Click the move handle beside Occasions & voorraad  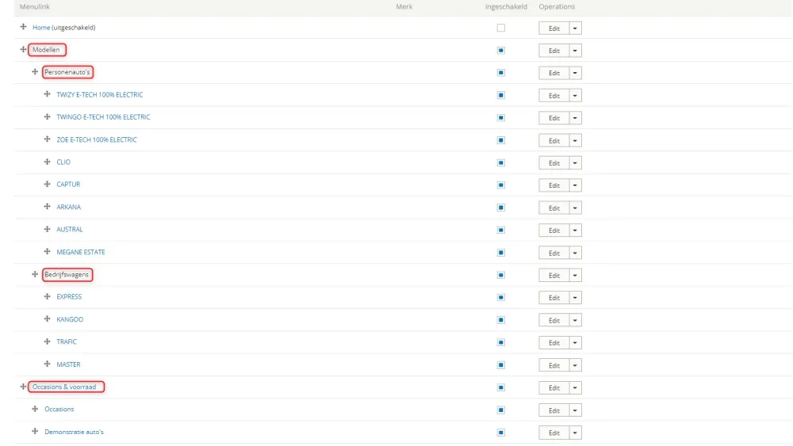23,387
